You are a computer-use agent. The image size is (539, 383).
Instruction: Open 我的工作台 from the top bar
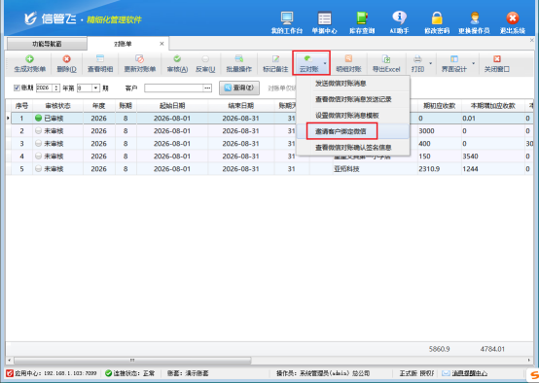click(x=287, y=22)
